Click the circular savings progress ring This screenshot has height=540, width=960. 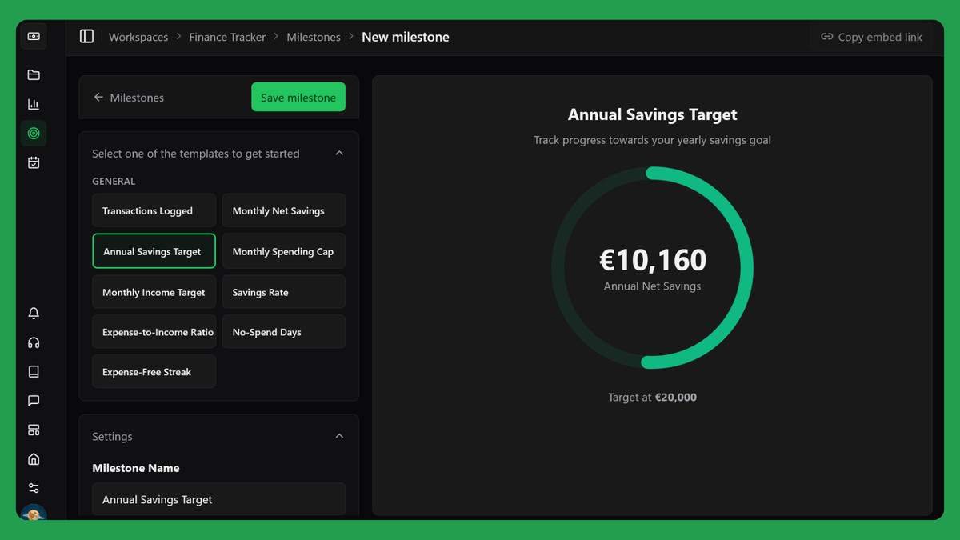[x=652, y=268]
